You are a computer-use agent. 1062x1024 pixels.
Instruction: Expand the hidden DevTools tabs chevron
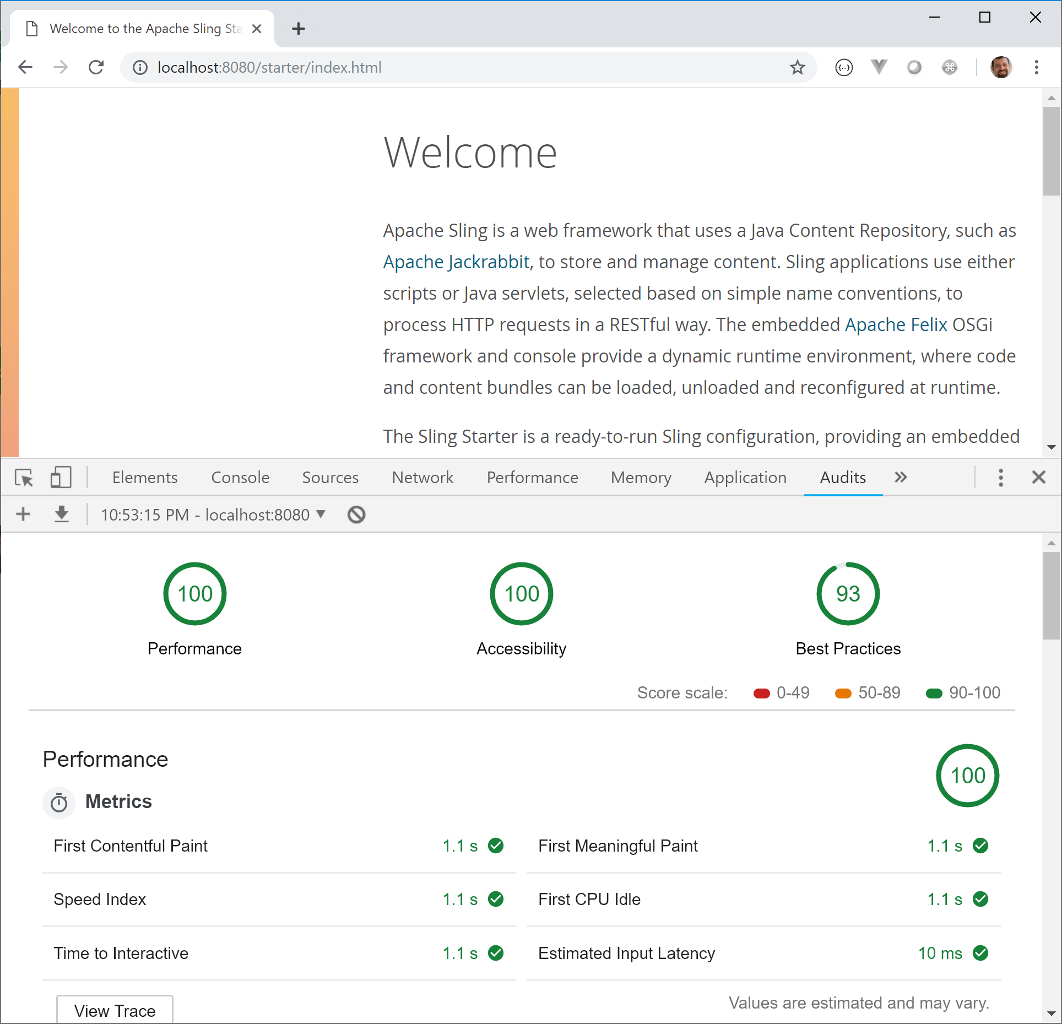(901, 478)
